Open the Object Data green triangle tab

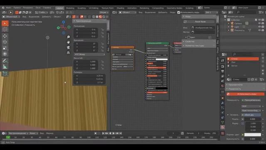coord(223,122)
